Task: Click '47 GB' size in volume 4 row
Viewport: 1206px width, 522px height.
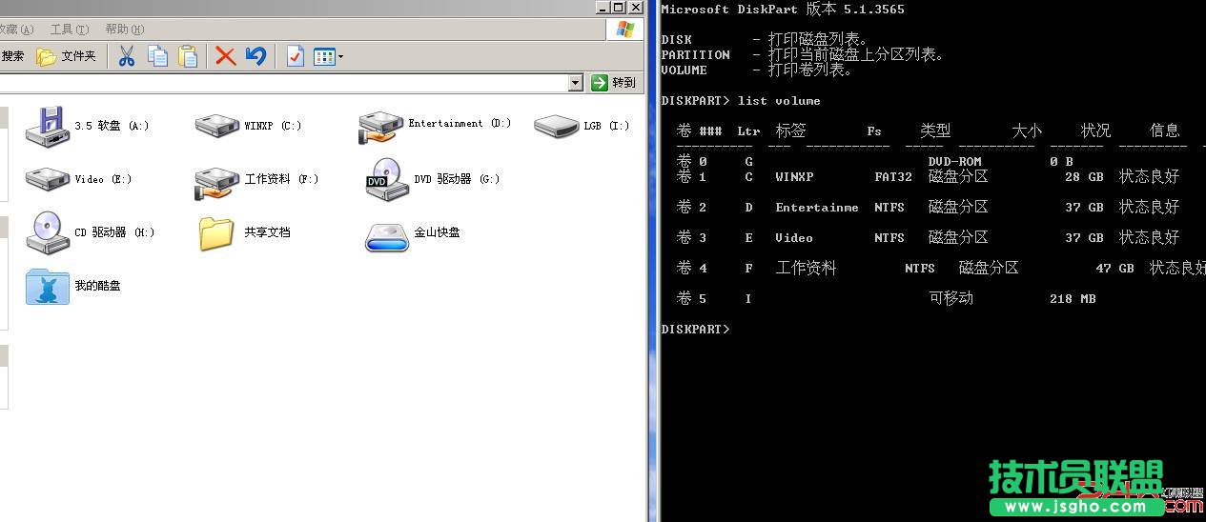Action: point(1114,269)
